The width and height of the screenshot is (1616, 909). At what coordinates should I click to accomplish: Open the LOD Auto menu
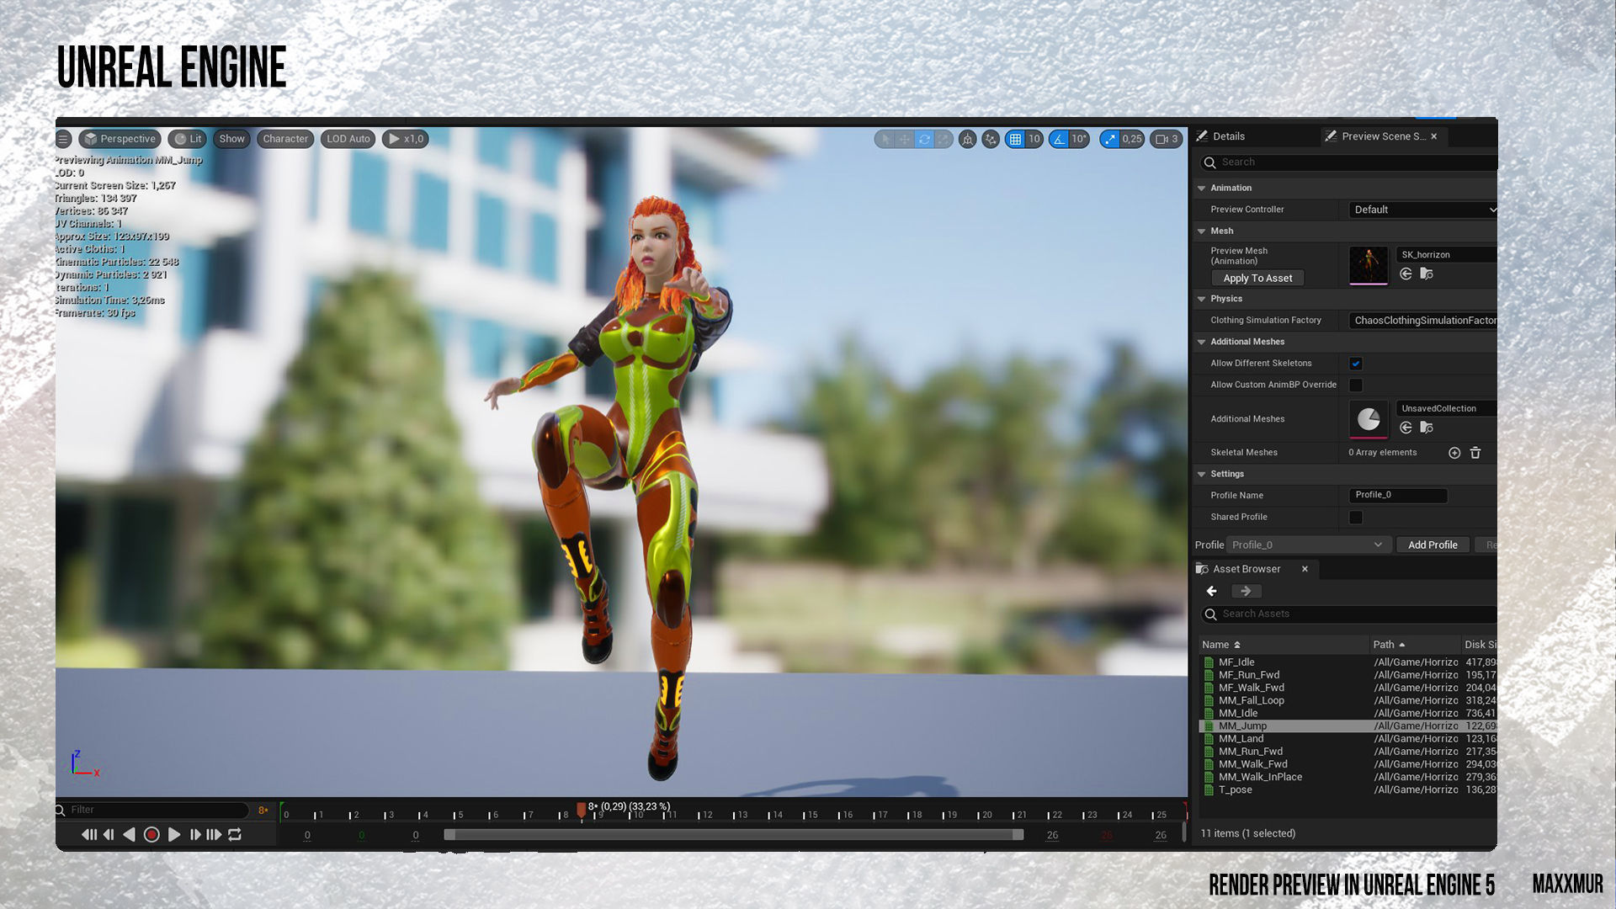[x=348, y=139]
